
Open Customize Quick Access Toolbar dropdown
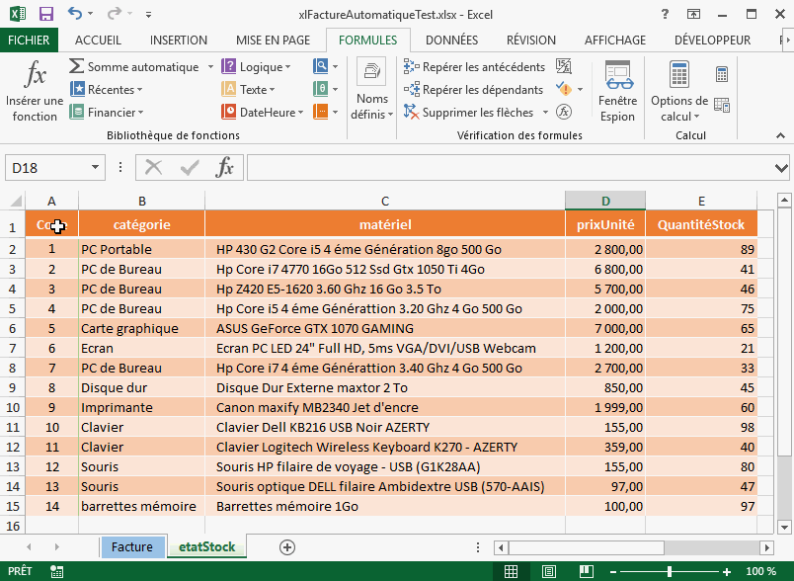click(148, 15)
